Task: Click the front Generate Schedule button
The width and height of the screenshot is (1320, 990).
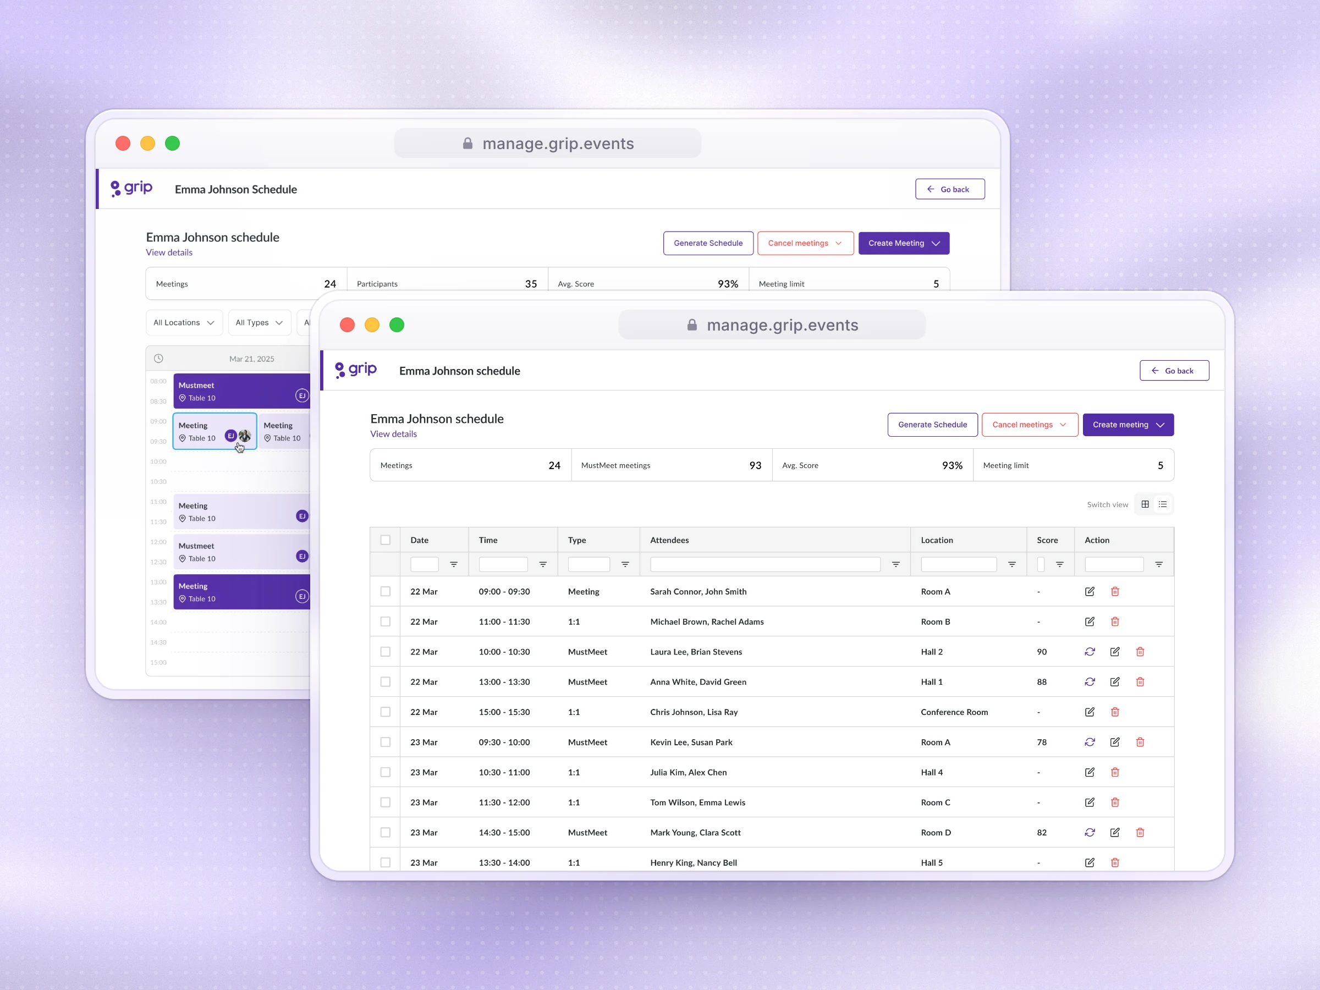Action: click(x=932, y=425)
